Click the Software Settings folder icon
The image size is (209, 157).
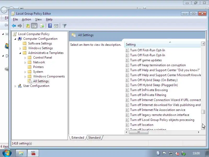(x=25, y=43)
